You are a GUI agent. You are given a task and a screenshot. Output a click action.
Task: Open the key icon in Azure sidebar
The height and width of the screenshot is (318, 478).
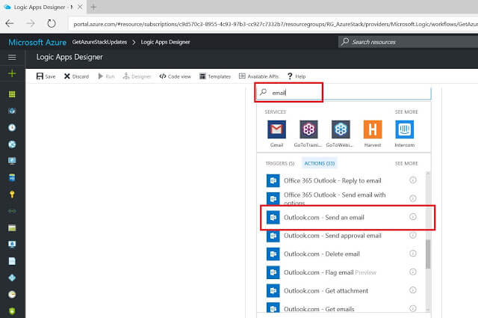[x=12, y=195]
